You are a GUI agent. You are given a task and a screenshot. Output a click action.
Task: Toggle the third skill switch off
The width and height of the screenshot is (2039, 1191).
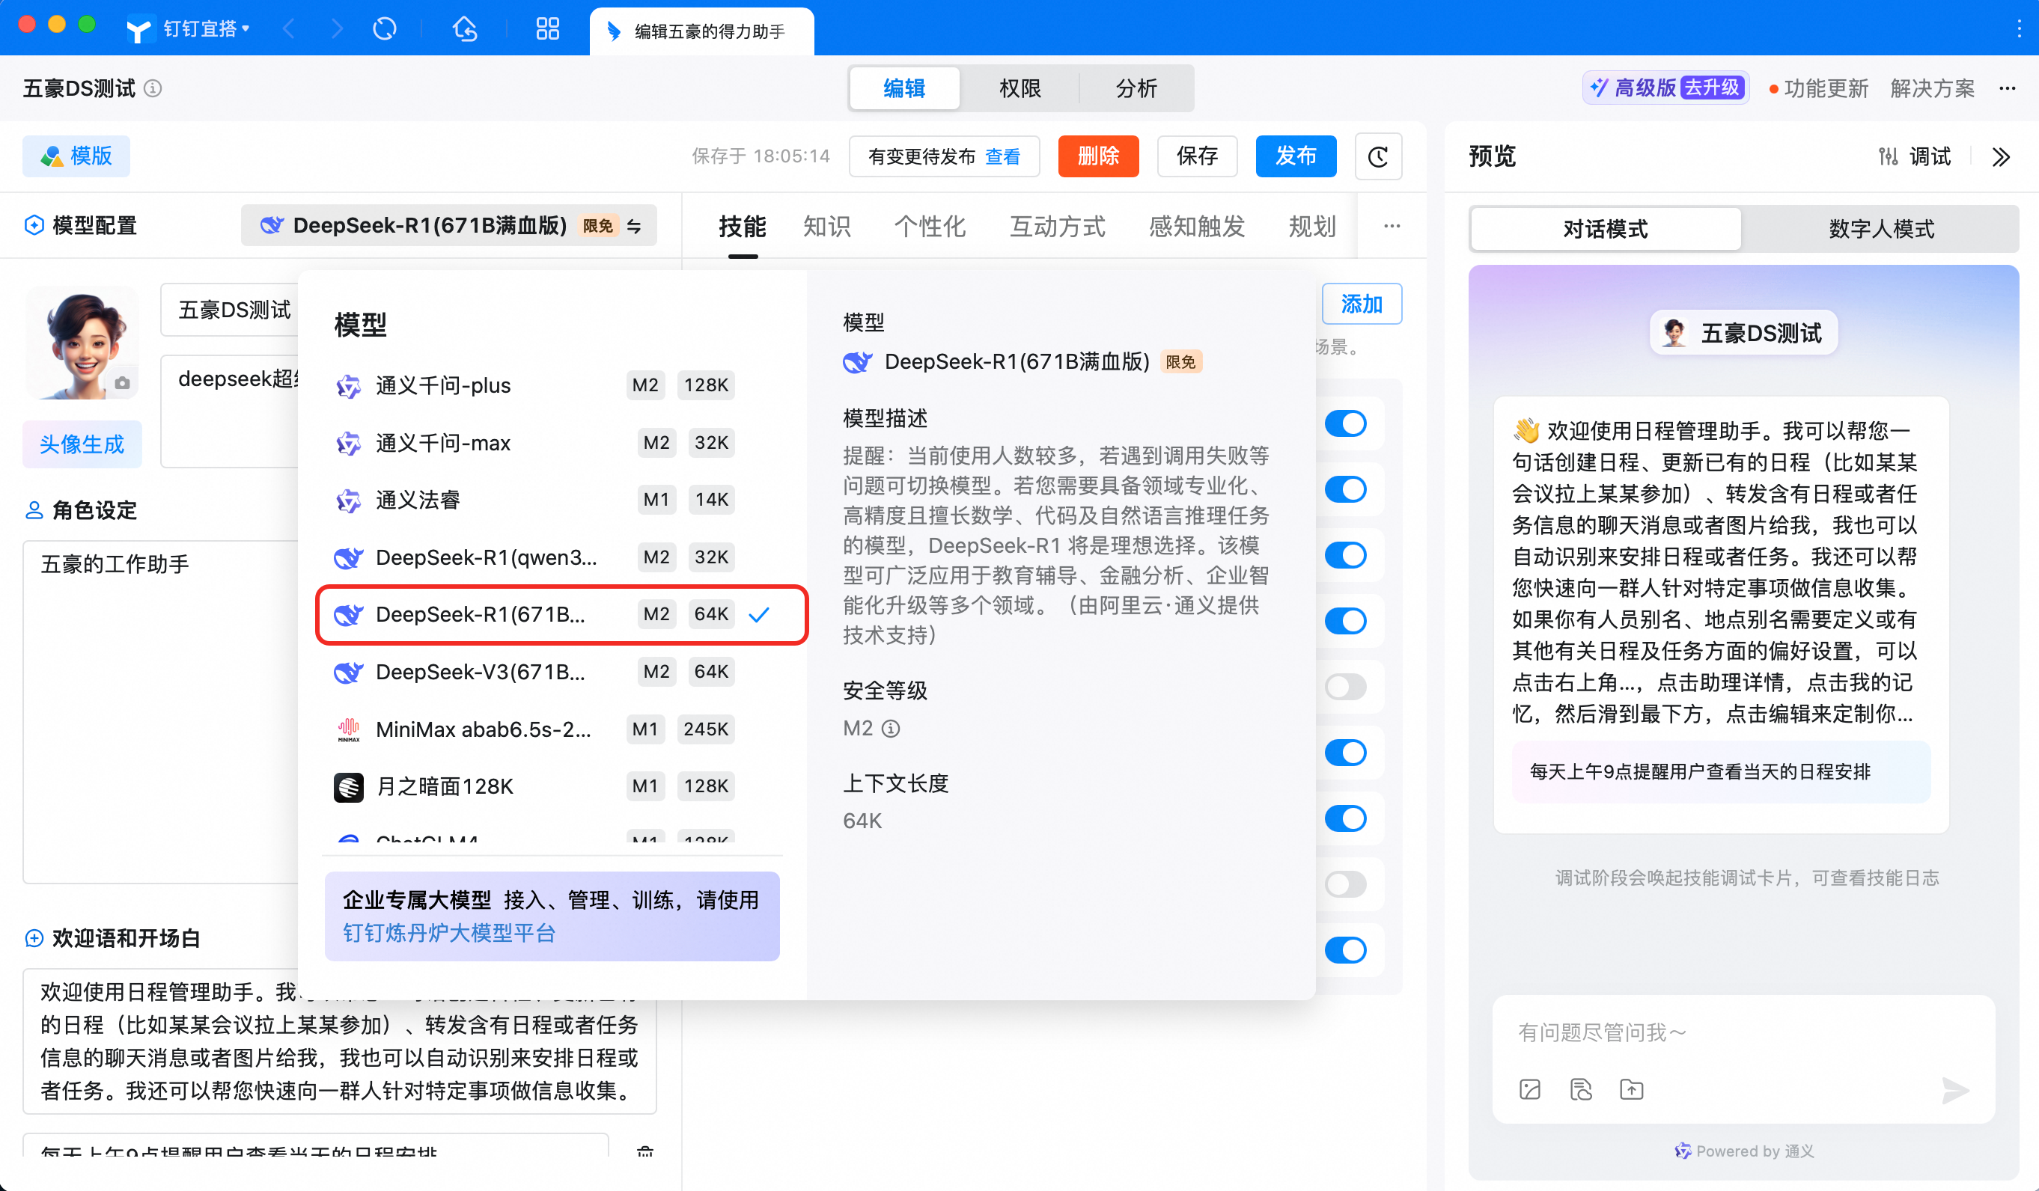click(x=1347, y=556)
